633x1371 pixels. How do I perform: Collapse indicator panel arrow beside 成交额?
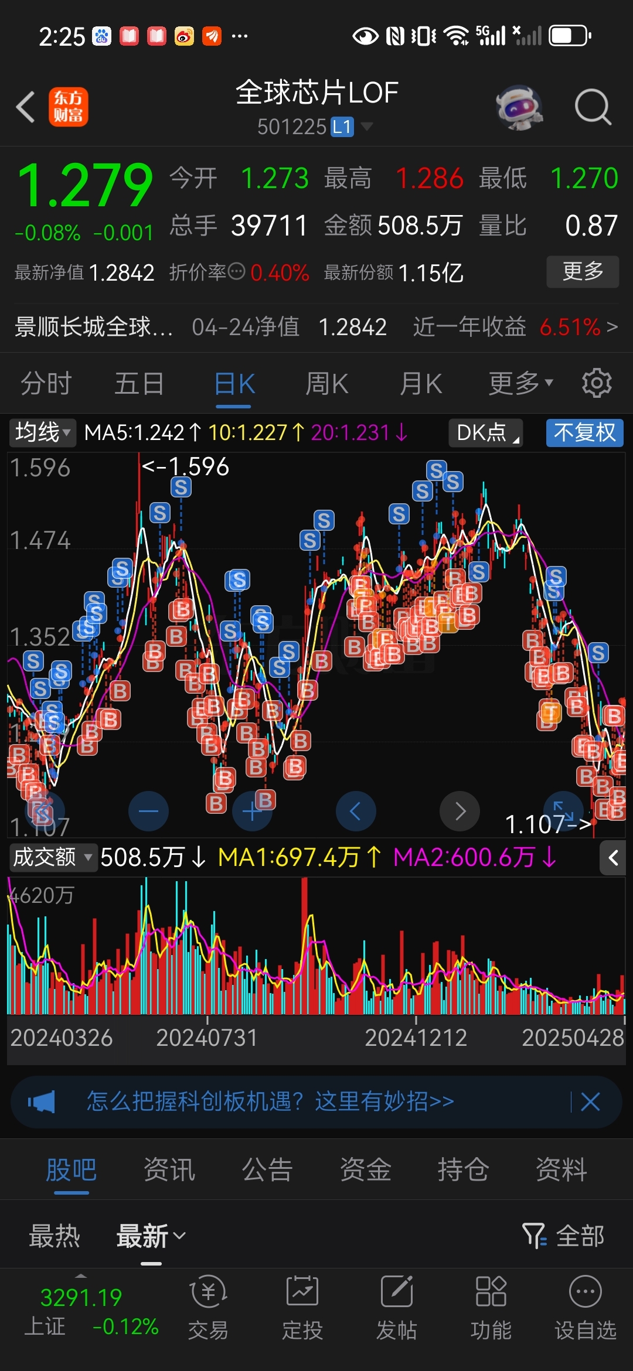click(x=613, y=858)
